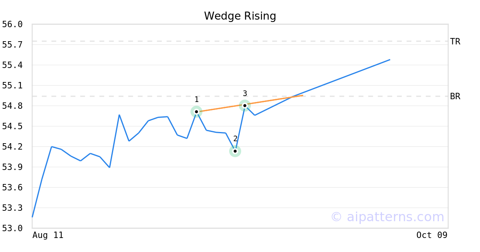The height and width of the screenshot is (252, 480).
Task: Select the 55.7 price axis label
Action: (x=12, y=45)
